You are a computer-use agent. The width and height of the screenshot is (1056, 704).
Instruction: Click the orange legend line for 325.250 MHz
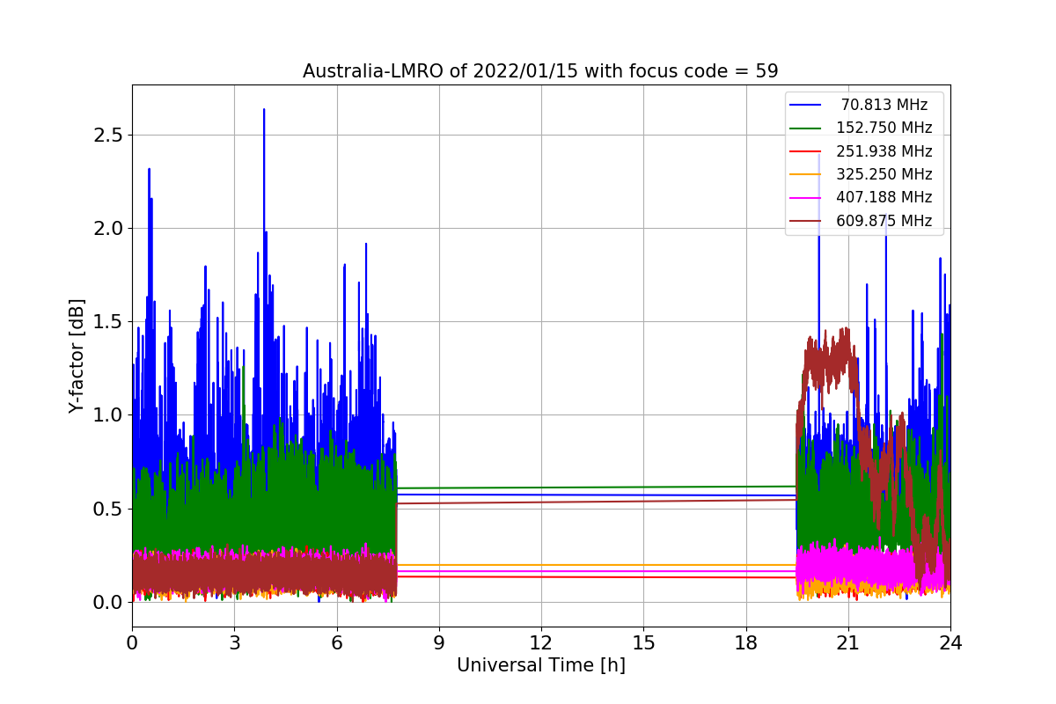pyautogui.click(x=805, y=175)
